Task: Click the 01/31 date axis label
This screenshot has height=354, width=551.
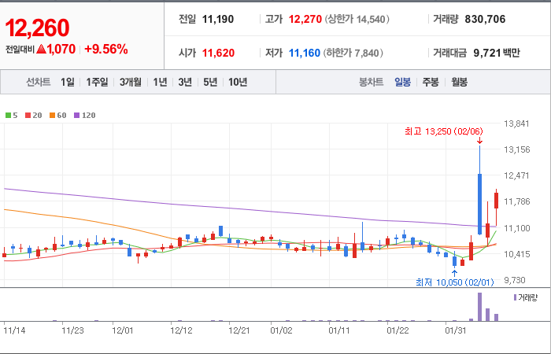Action: pyautogui.click(x=456, y=331)
